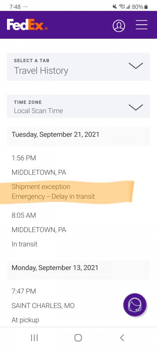Viewport: 157px width, 349px height.
Task: Open the FedEx account profile icon
Action: [x=119, y=26]
